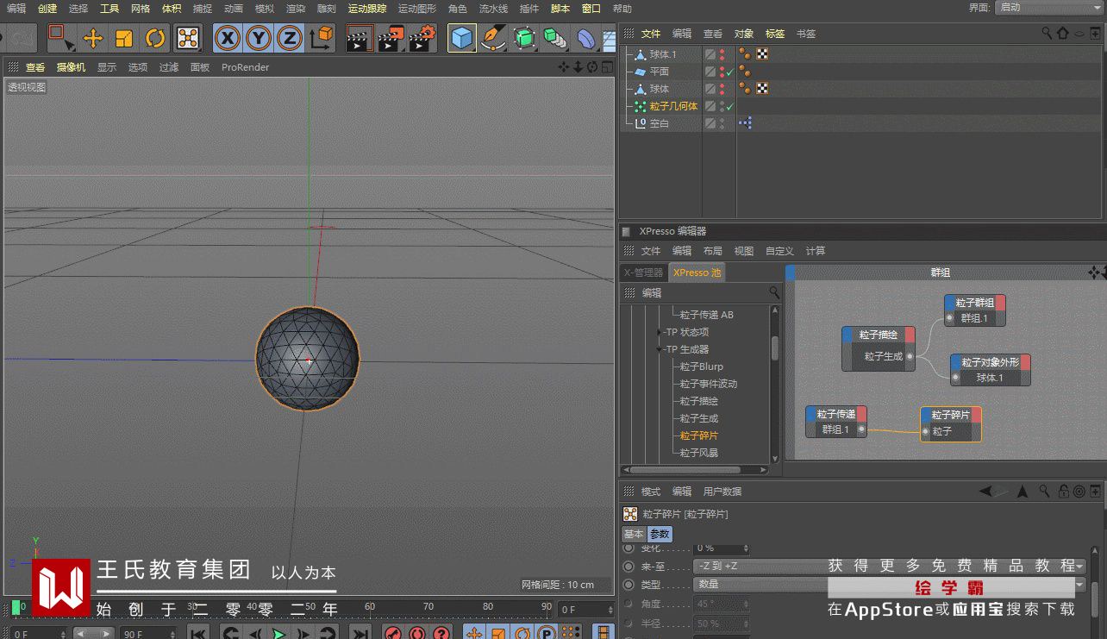Select the 粒子几何体 object
Screen dimensions: 1107x639
pyautogui.click(x=673, y=106)
